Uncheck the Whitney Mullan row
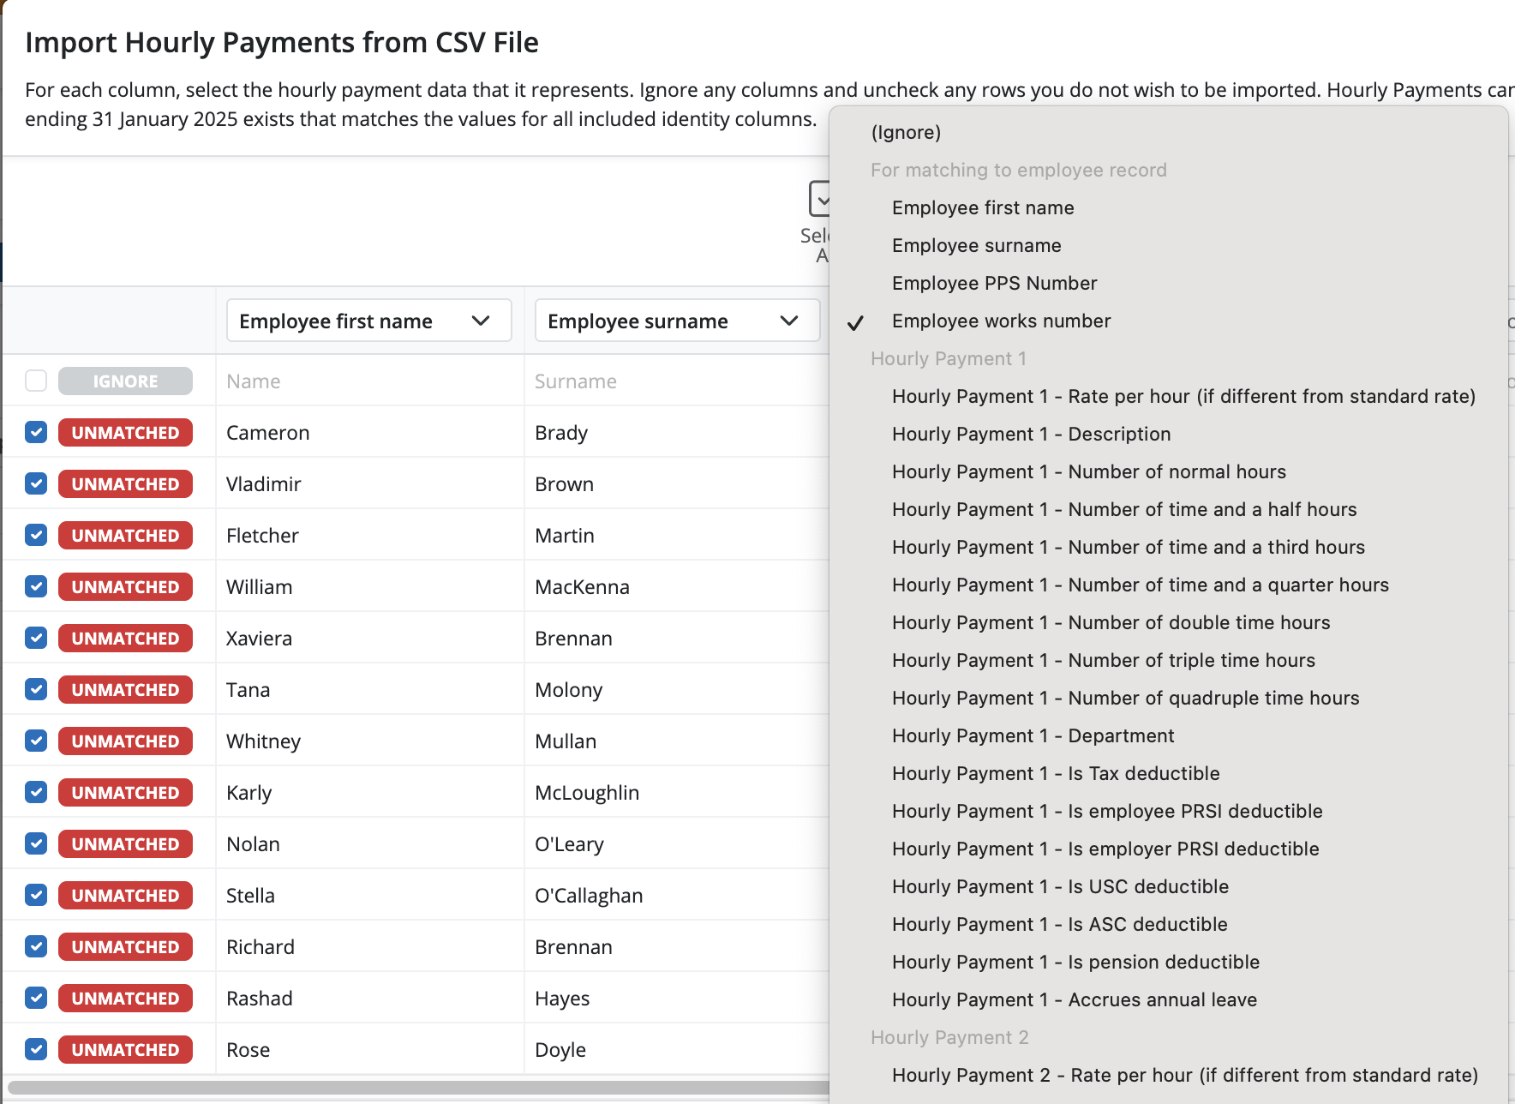 35,741
